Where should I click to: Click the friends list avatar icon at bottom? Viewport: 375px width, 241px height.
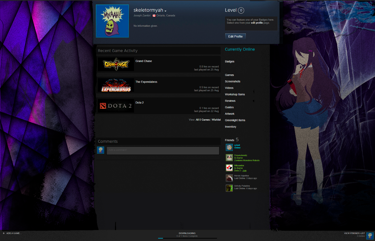coord(370,236)
